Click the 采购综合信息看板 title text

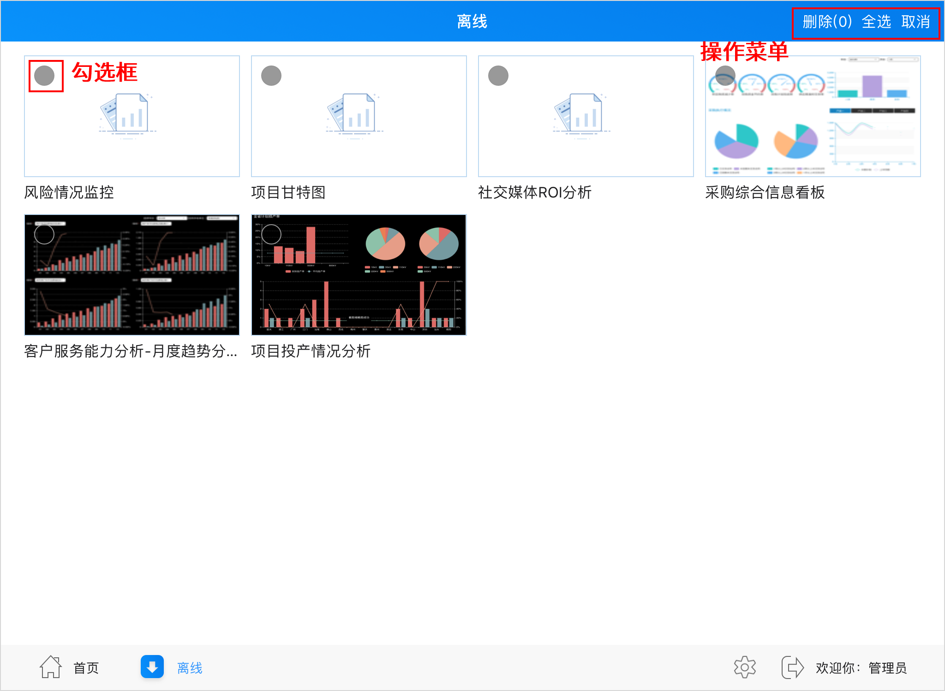[x=765, y=192]
